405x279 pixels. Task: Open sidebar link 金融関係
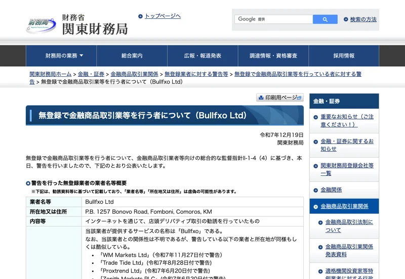pos(331,190)
